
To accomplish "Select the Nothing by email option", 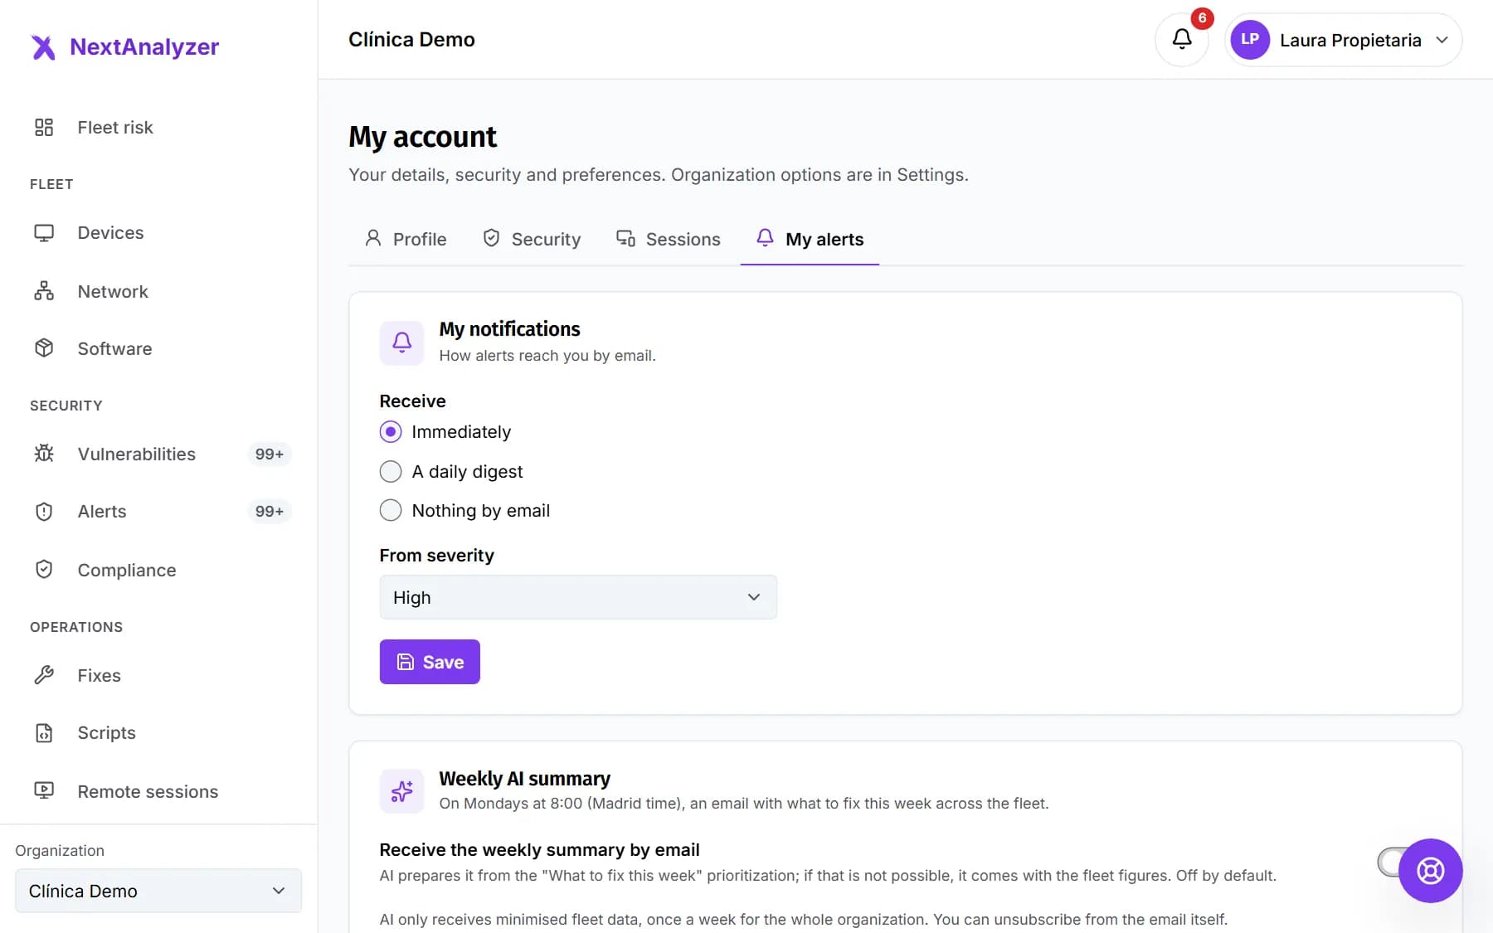I will click(x=391, y=510).
